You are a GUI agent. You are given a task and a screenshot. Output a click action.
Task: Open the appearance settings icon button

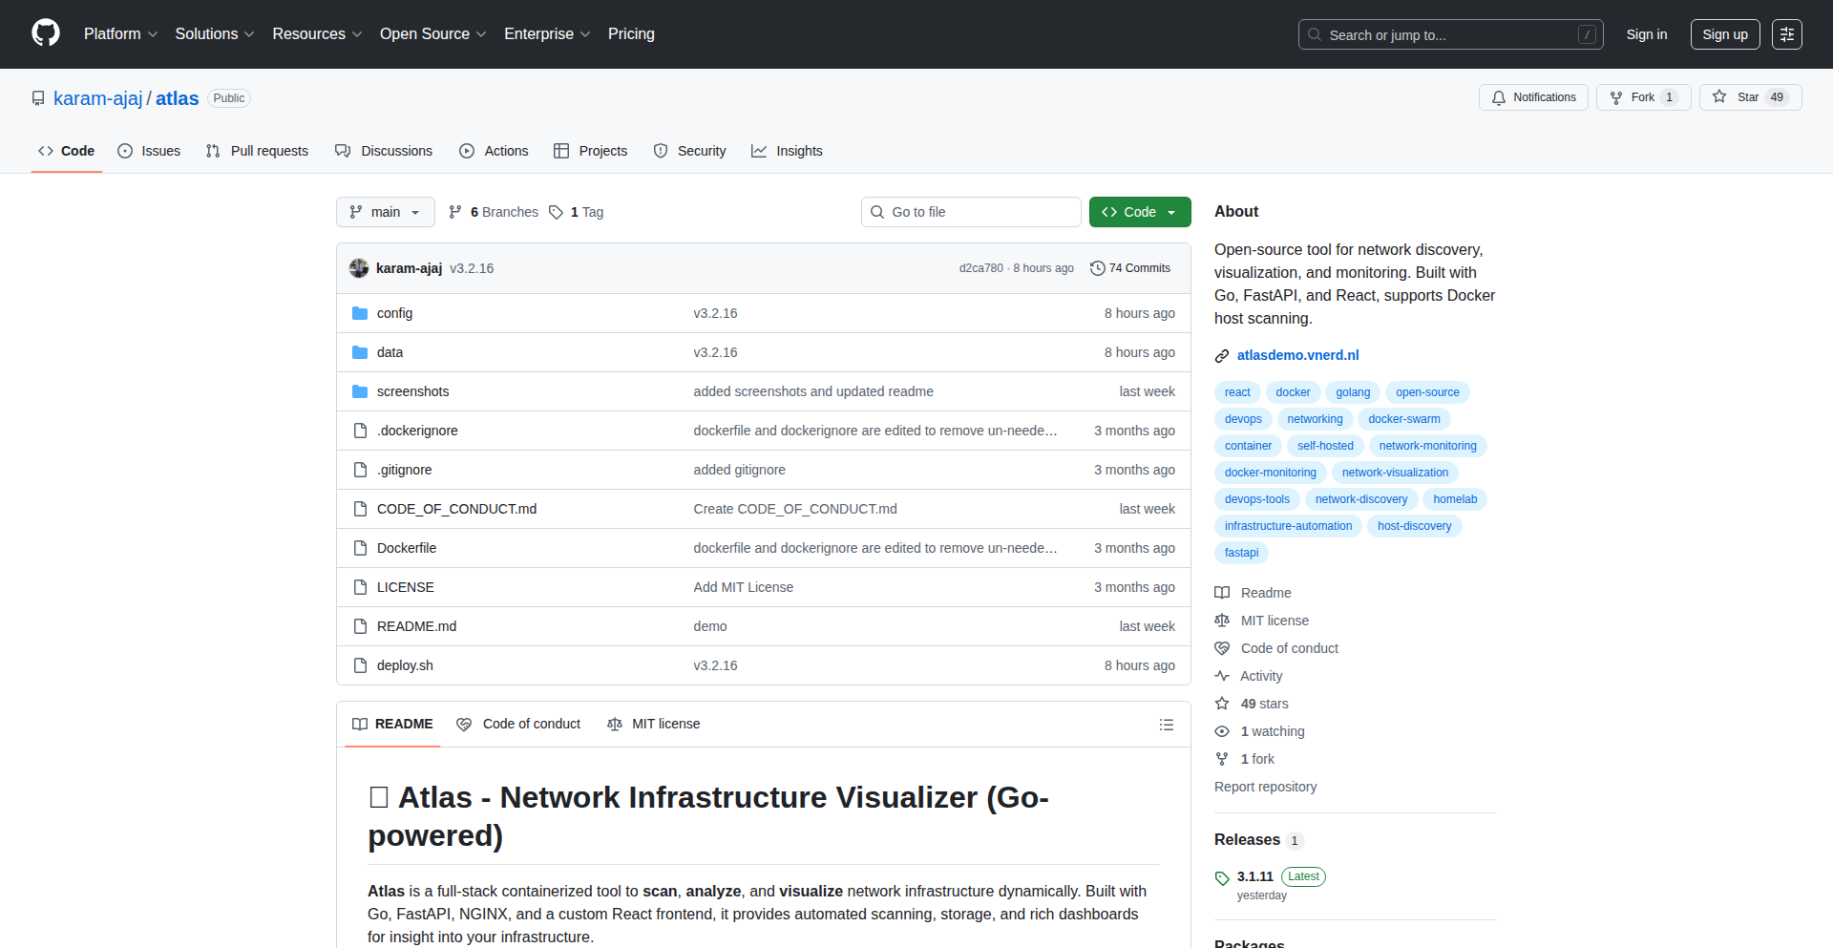tap(1787, 34)
